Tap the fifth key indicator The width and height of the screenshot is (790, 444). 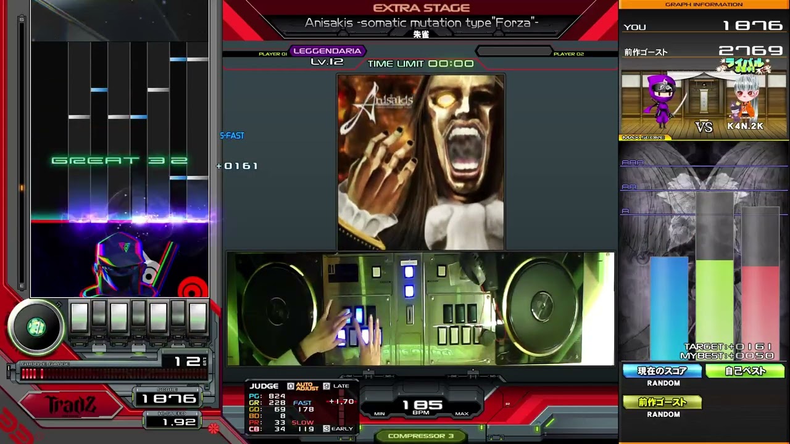click(158, 318)
